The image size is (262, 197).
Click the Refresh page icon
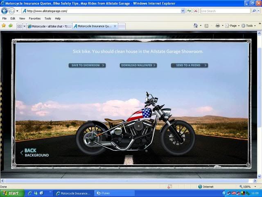(x=189, y=11)
